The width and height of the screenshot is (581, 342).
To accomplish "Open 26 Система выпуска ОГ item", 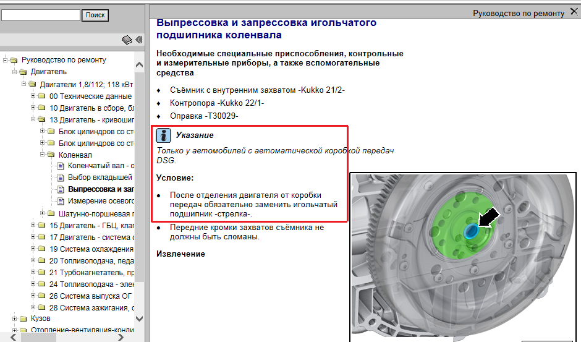I will click(90, 296).
